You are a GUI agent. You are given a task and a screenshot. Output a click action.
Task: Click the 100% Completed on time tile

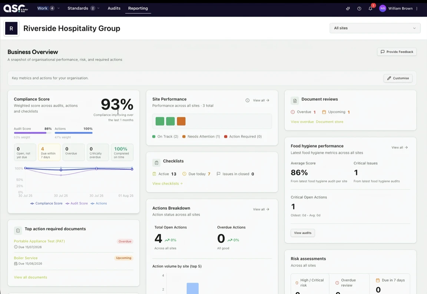[122, 152]
